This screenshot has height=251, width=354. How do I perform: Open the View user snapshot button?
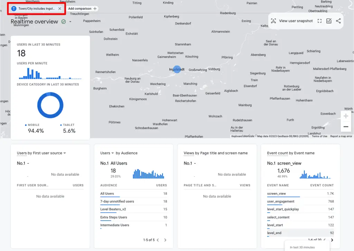[x=291, y=21]
